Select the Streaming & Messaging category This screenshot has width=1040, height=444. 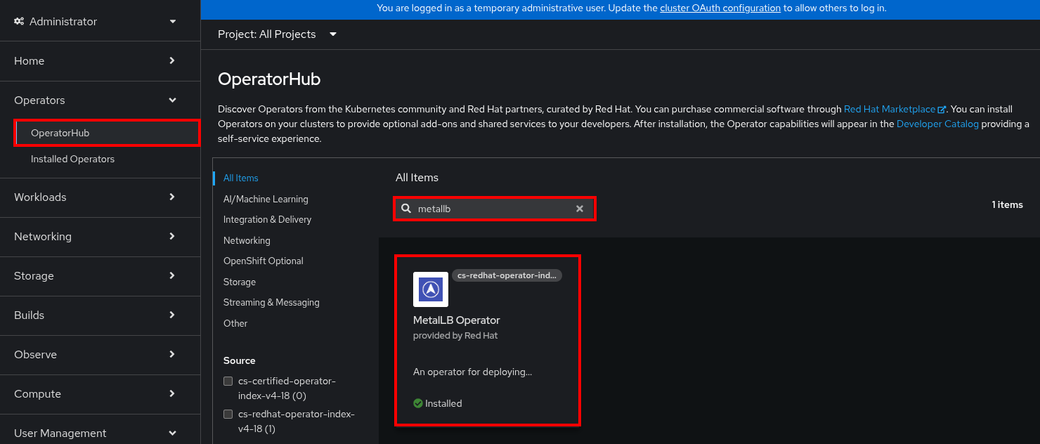click(x=271, y=302)
